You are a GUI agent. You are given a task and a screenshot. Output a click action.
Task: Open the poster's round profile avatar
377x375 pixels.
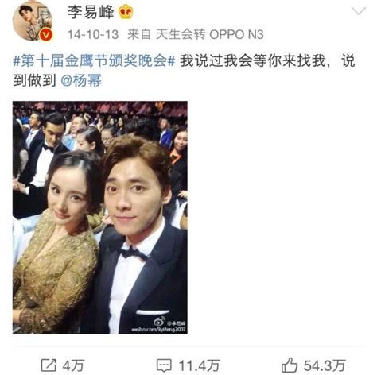tap(33, 20)
